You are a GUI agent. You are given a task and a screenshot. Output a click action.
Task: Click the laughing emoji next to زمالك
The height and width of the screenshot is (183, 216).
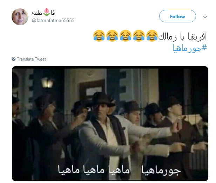(x=152, y=36)
